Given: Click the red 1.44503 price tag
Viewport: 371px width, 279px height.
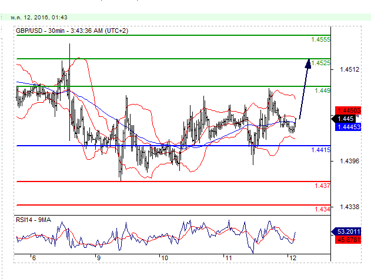Looking at the screenshot, I should (348, 110).
